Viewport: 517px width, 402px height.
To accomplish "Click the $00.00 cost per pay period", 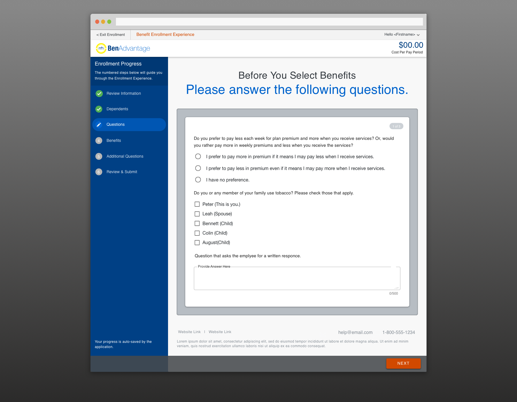I will (x=411, y=45).
